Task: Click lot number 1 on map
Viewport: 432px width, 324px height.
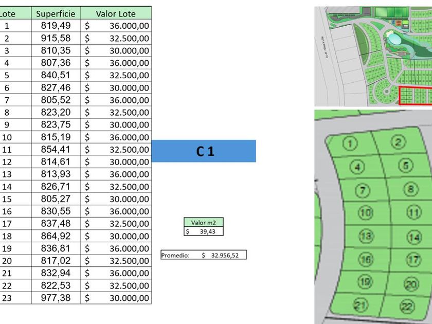Action: point(350,143)
